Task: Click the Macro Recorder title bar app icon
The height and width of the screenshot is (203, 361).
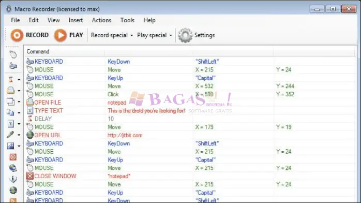Action: (9, 9)
